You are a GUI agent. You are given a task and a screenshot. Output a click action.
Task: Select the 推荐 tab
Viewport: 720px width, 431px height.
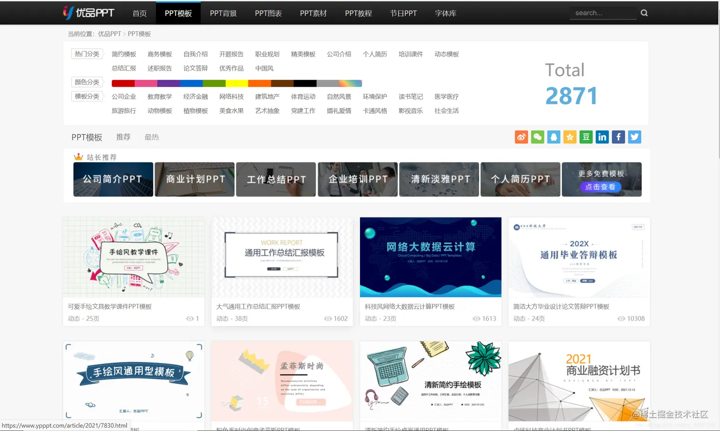click(123, 137)
